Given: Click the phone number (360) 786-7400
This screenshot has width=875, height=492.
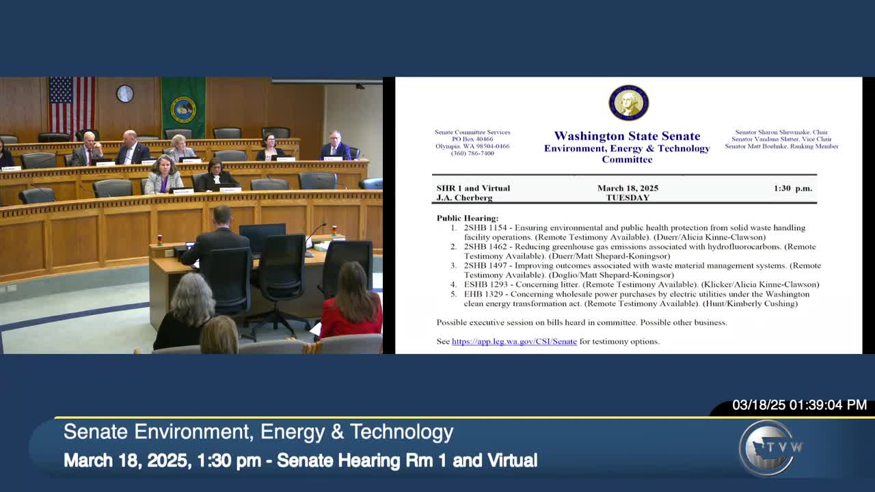Looking at the screenshot, I should tap(472, 153).
